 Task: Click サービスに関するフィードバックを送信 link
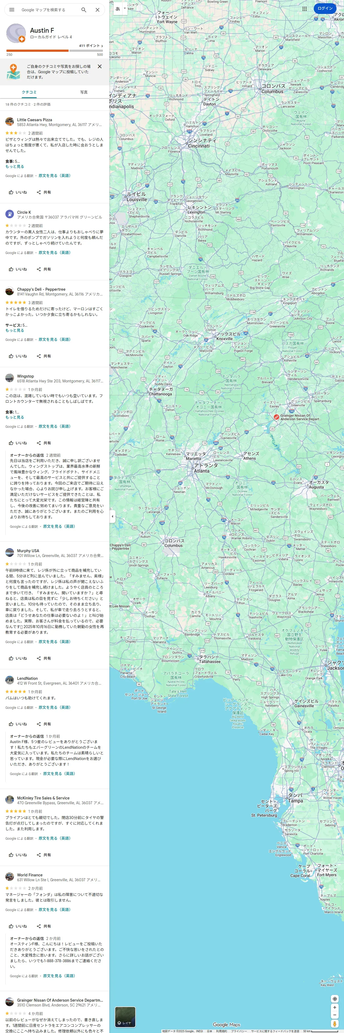click(x=275, y=1031)
